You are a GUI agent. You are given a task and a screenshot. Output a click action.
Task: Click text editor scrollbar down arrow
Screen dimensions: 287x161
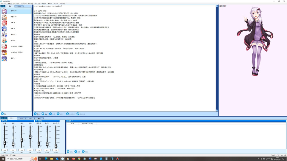point(217,110)
